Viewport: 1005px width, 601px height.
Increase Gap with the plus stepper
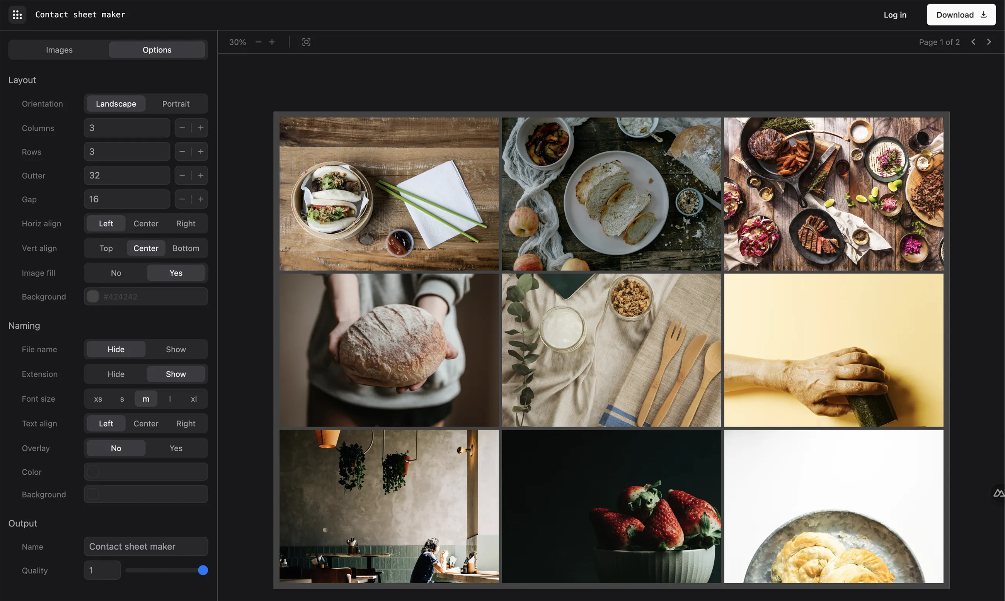pos(200,199)
